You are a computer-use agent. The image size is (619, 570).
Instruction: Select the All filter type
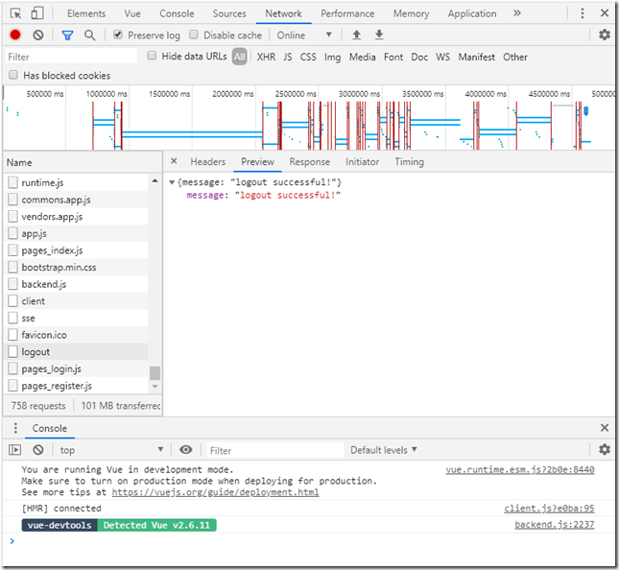tap(239, 57)
